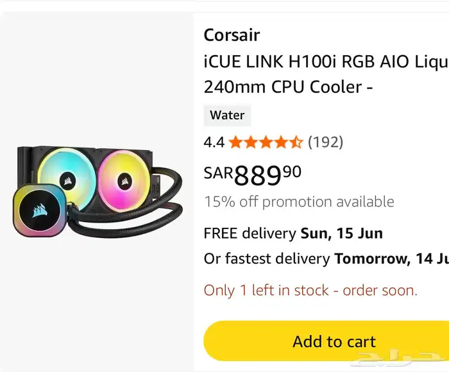The height and width of the screenshot is (372, 449).
Task: Click the SAR 889.90 price
Action: click(x=252, y=175)
